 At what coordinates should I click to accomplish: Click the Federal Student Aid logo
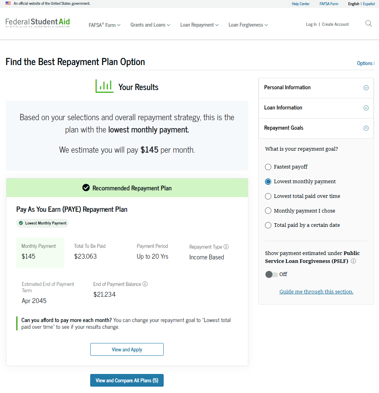37,23
